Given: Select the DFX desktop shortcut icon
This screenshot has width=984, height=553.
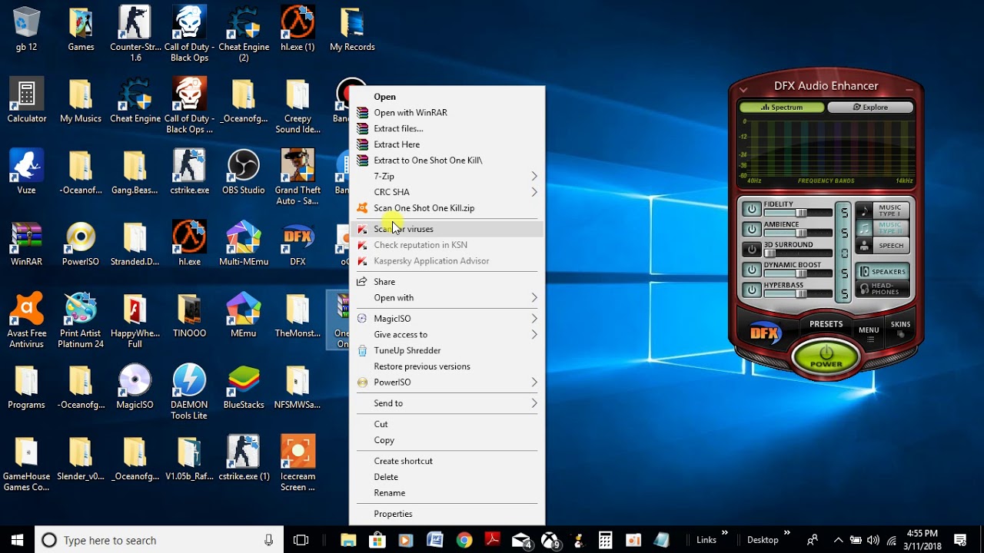Looking at the screenshot, I should point(298,244).
